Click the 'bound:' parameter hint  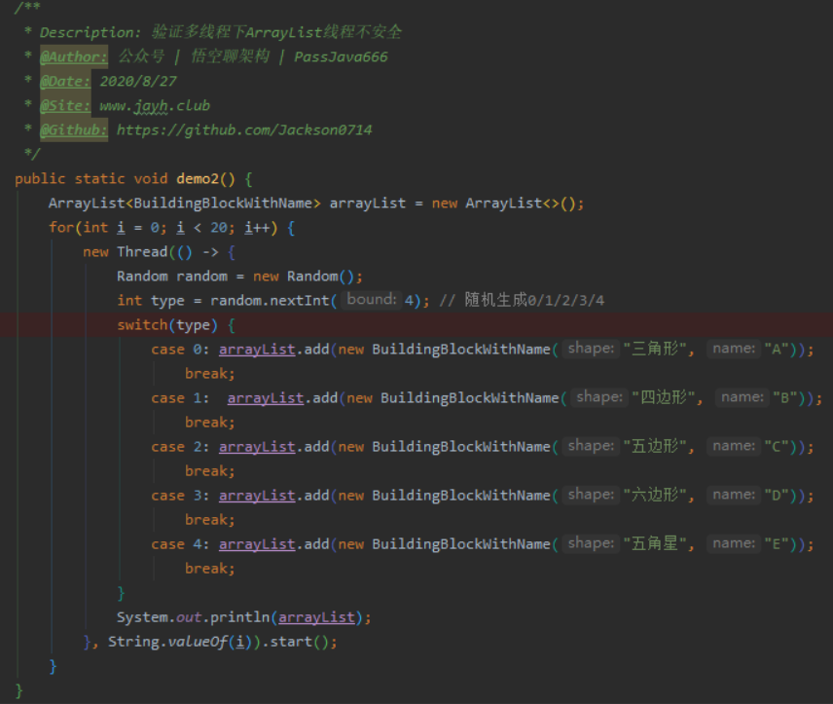pyautogui.click(x=372, y=299)
